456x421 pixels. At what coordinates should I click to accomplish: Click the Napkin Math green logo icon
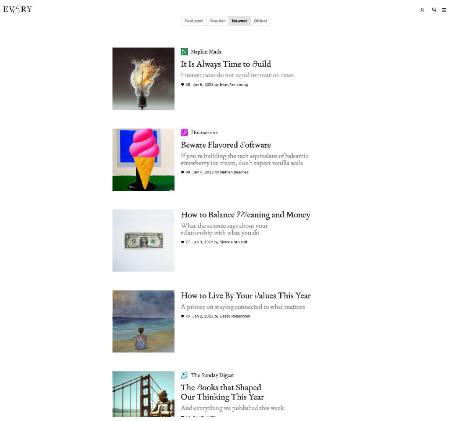(x=185, y=52)
